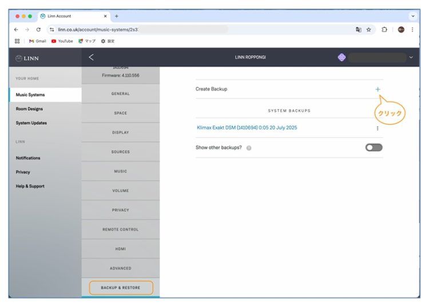Expand the account dropdown chevron in header
The height and width of the screenshot is (306, 429).
tap(411, 57)
